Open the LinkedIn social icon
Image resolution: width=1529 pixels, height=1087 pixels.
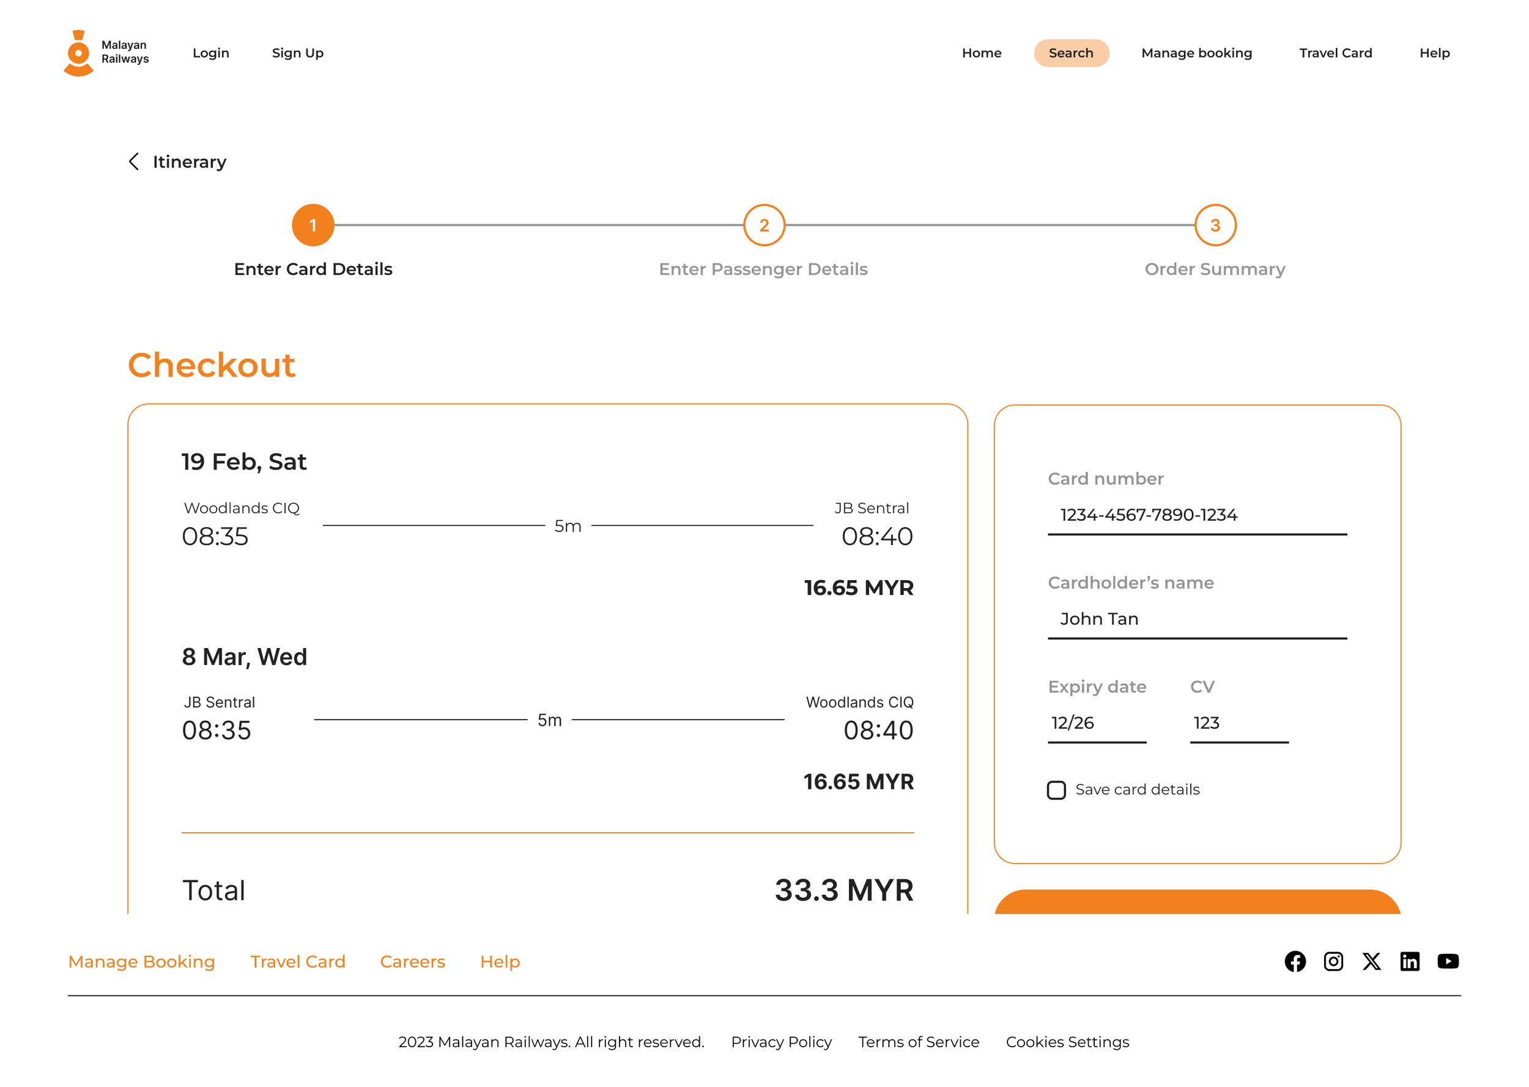(x=1409, y=961)
